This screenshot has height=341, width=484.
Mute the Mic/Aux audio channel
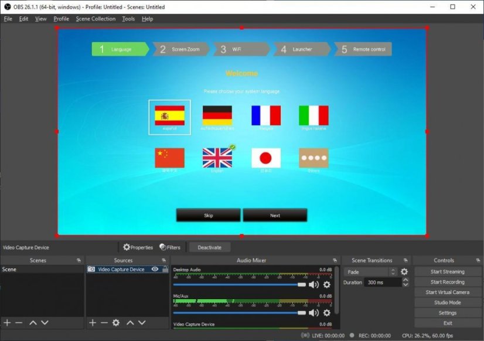[314, 312]
